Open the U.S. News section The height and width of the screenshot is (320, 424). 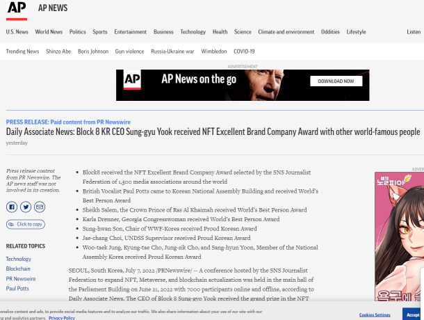point(17,32)
